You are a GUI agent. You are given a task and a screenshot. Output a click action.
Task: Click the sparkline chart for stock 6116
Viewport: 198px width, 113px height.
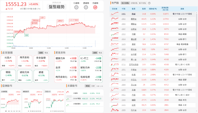[115, 75]
